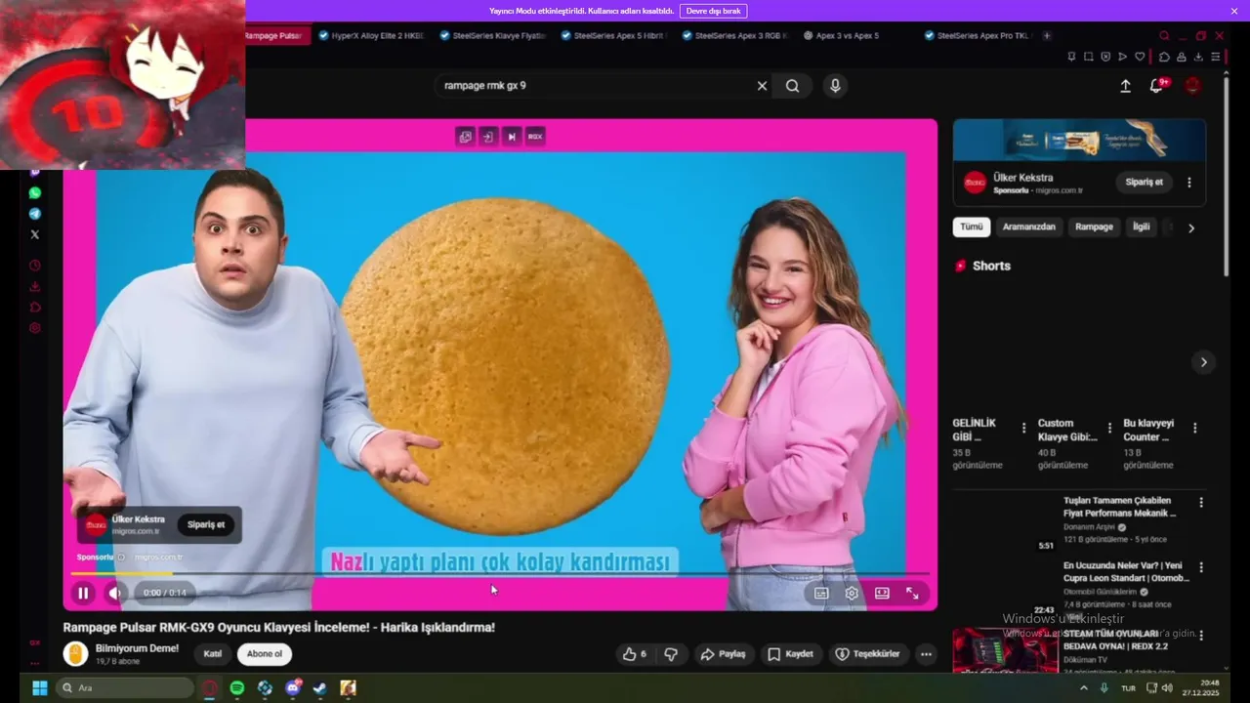Viewport: 1250px width, 703px height.
Task: Click the pin icon in browser toolbar
Action: tap(1071, 57)
